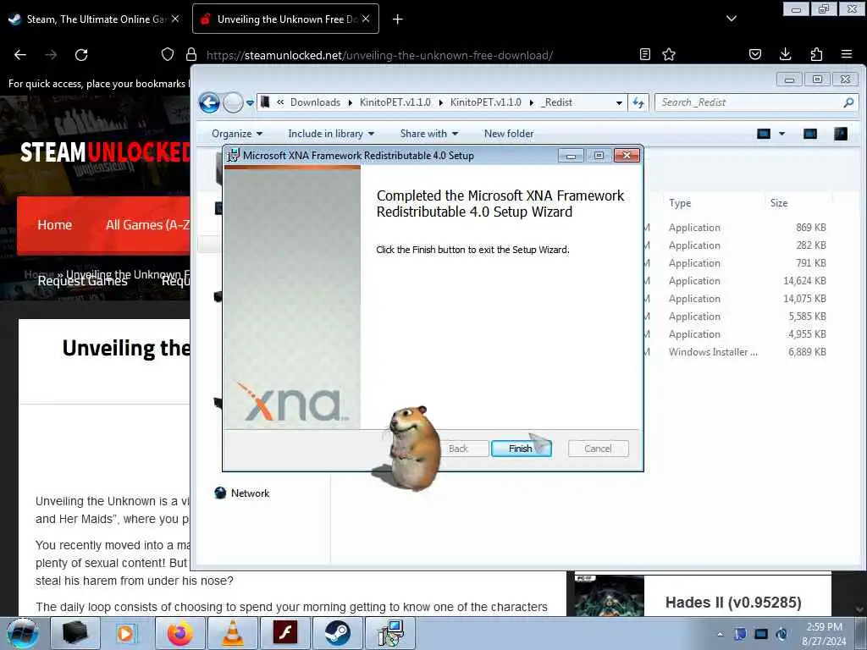This screenshot has height=650, width=867.
Task: Click _Redist in the Explorer breadcrumb
Action: tap(557, 102)
